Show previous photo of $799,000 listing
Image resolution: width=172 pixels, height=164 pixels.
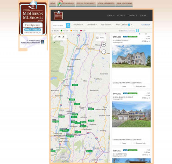114,62
